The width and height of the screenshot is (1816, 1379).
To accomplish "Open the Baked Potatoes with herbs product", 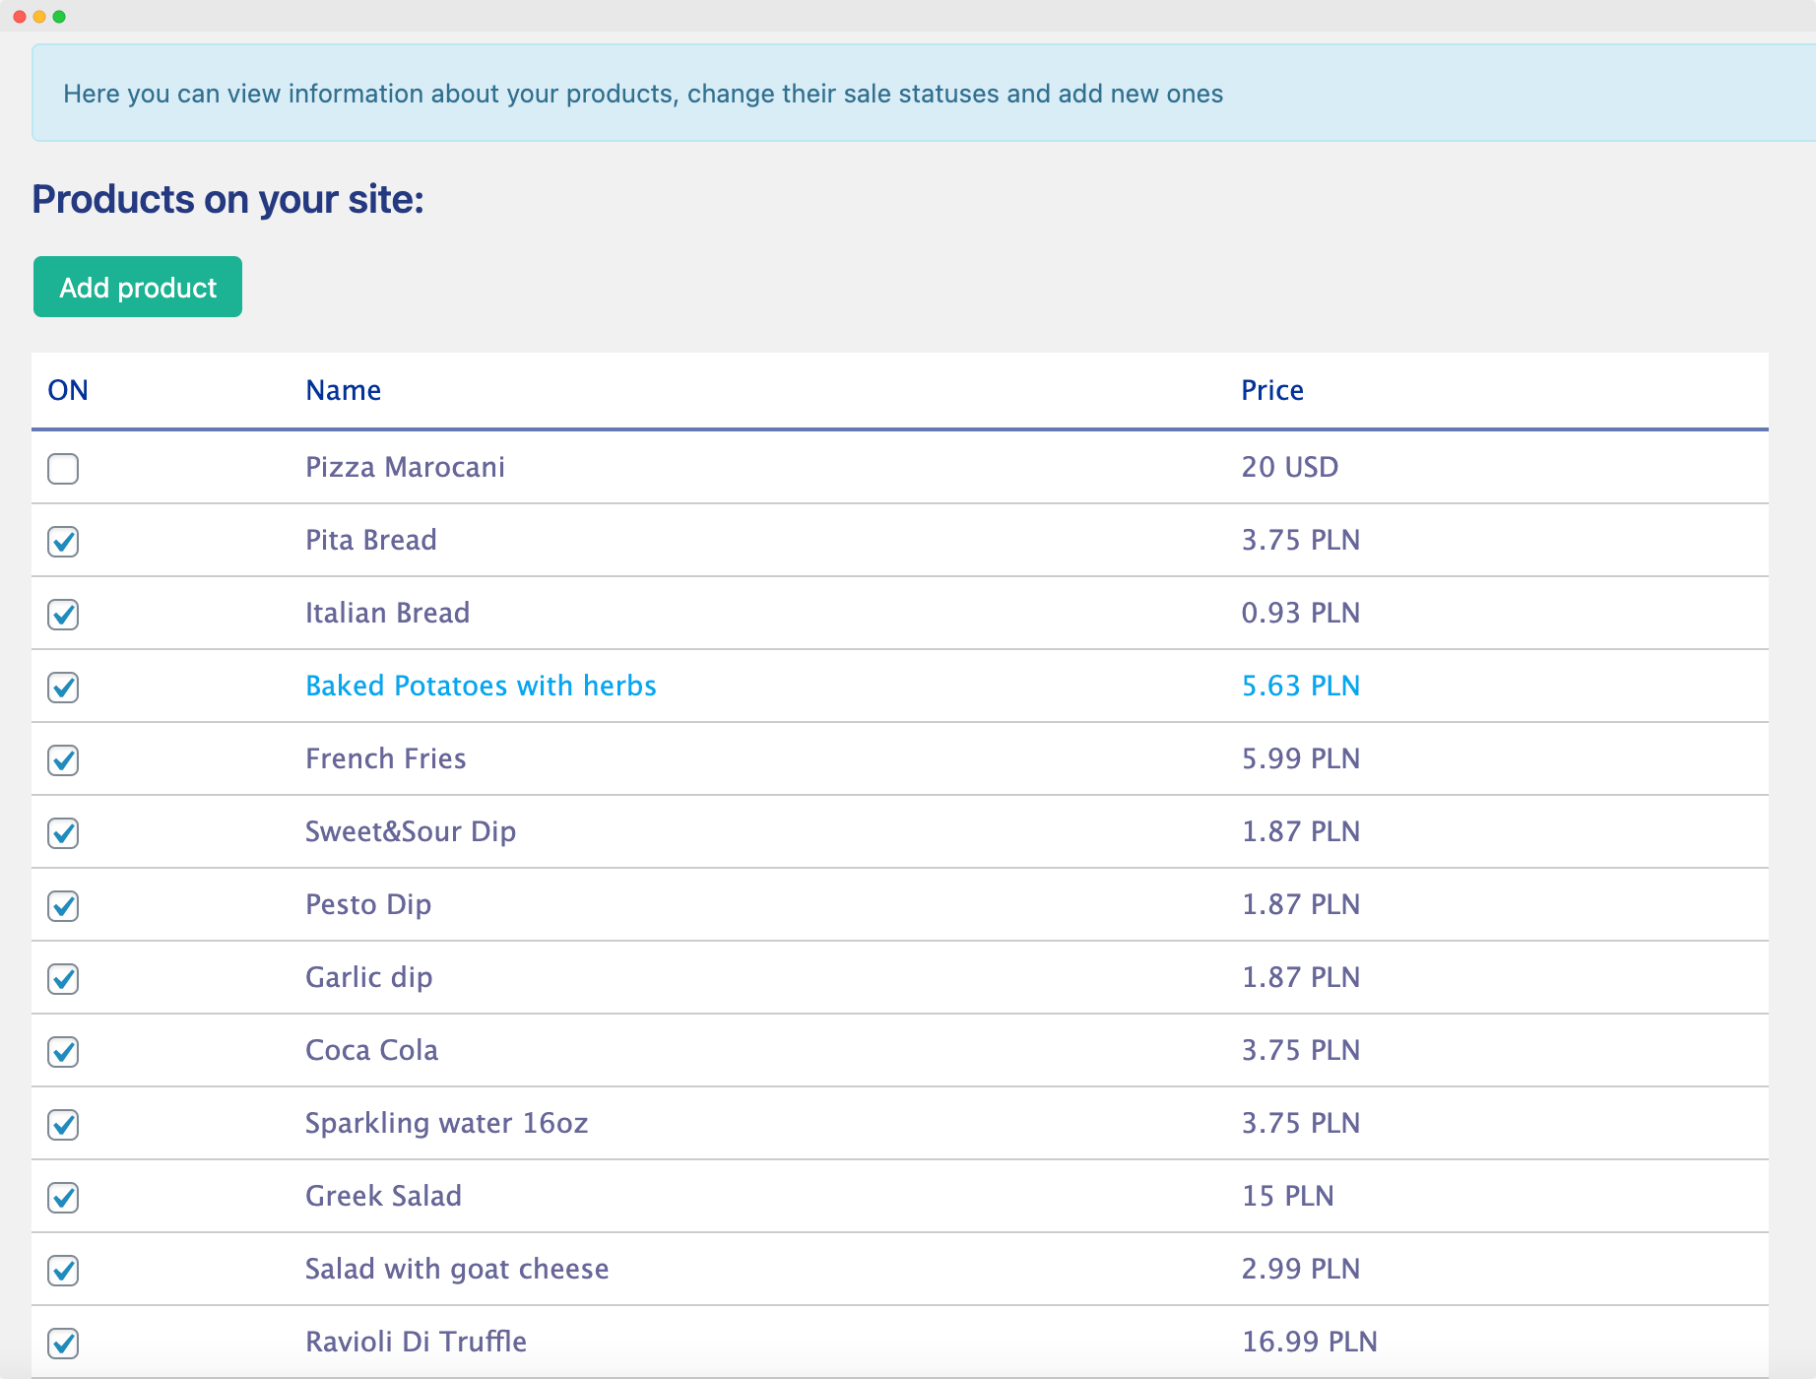I will point(481,686).
